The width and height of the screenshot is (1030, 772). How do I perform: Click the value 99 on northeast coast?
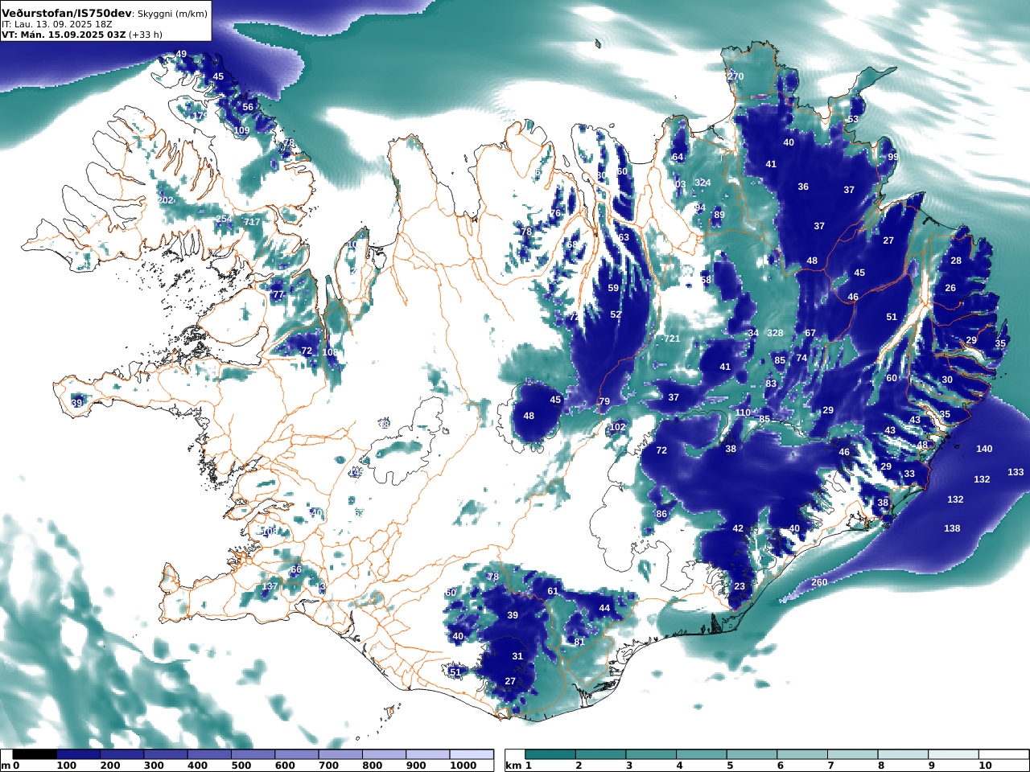pos(892,157)
